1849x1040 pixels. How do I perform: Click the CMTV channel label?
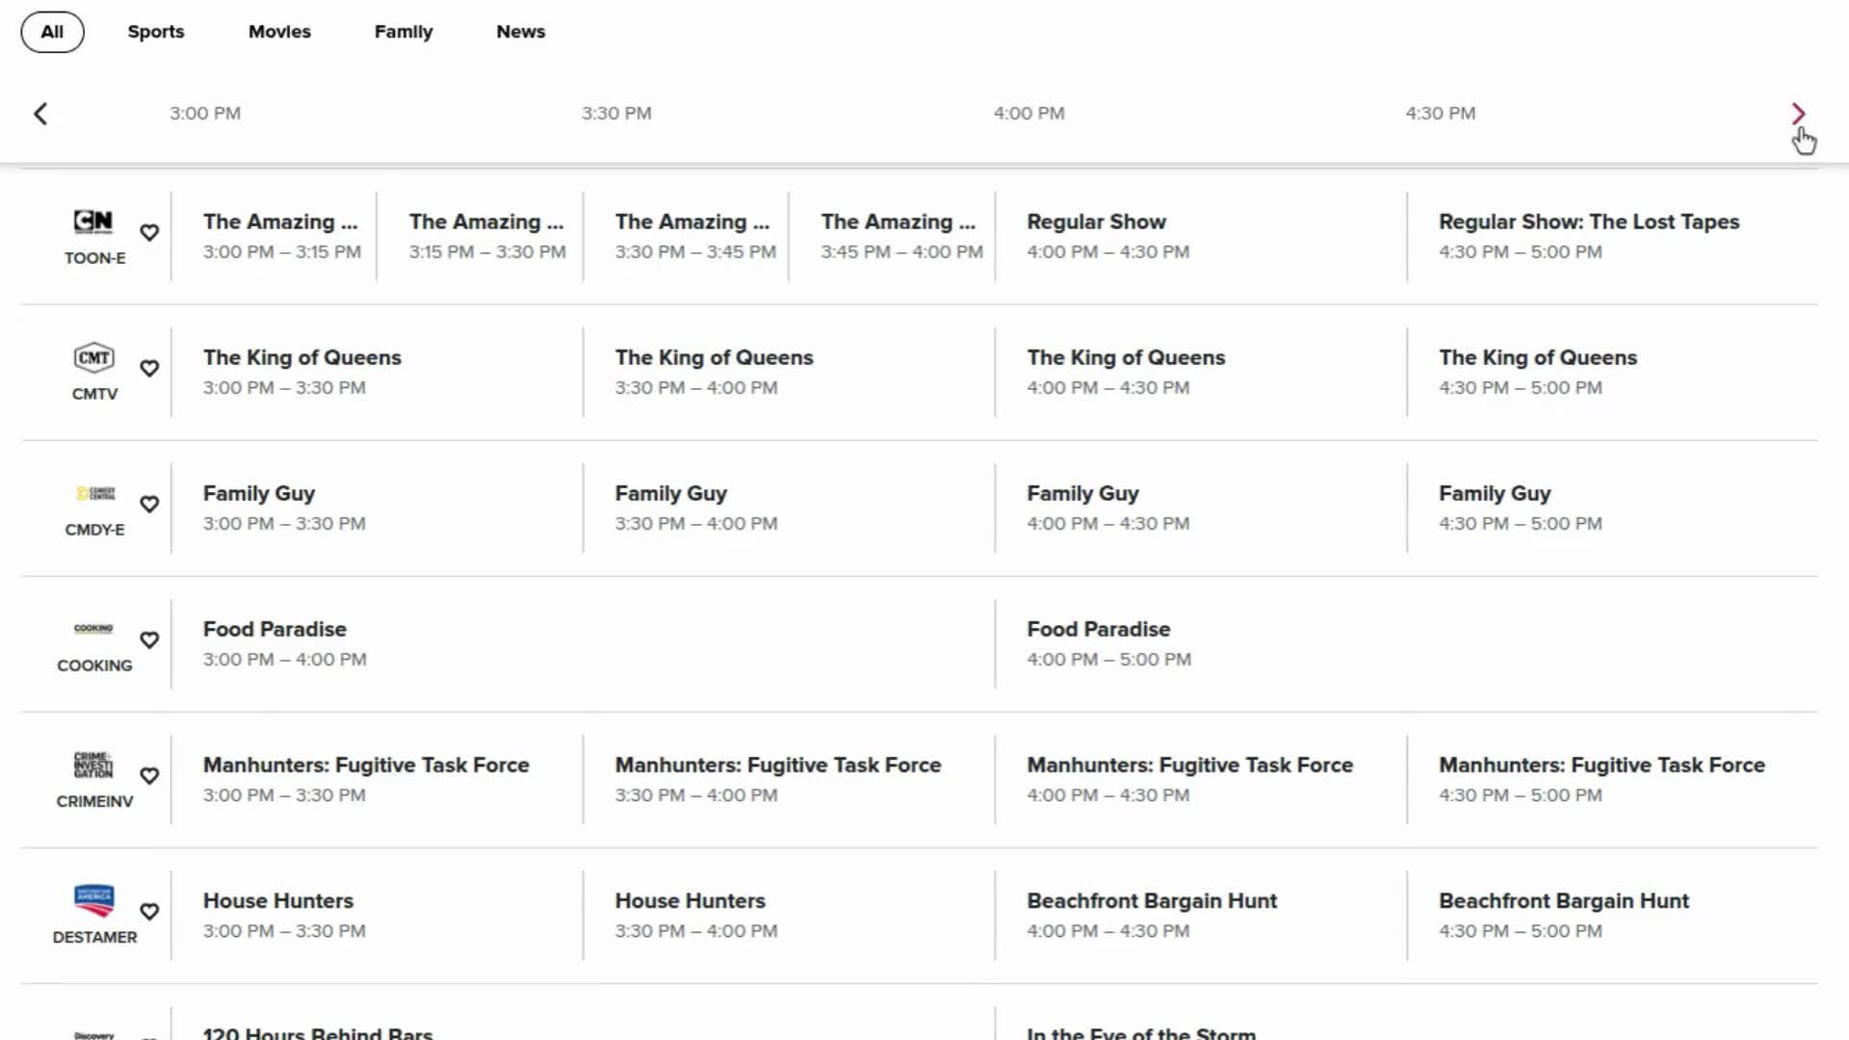[x=94, y=394]
